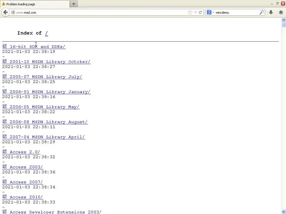The width and height of the screenshot is (286, 214).
Task: Open the Downloads arrow icon
Action: click(x=271, y=12)
